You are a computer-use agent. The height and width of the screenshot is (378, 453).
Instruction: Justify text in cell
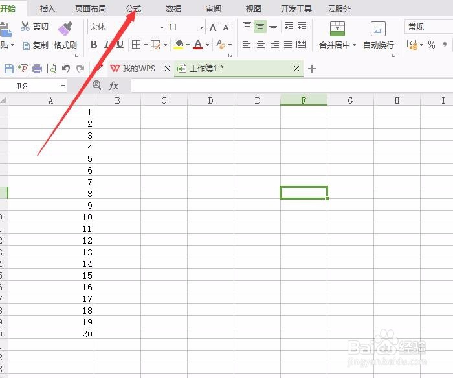point(288,45)
